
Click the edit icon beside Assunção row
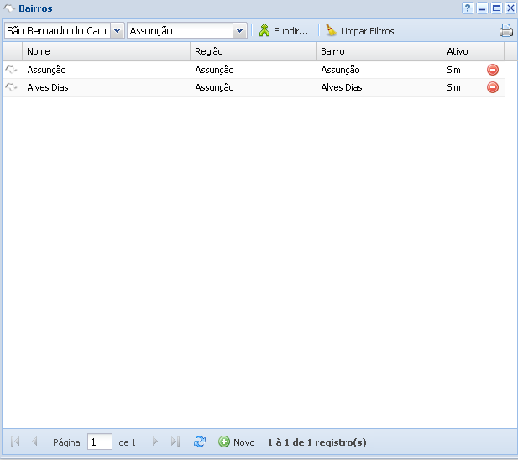[x=11, y=70]
